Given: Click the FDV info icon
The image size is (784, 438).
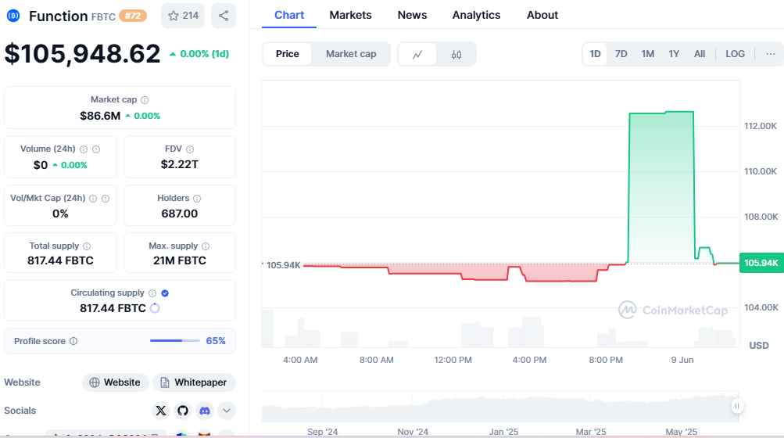Looking at the screenshot, I should (190, 149).
